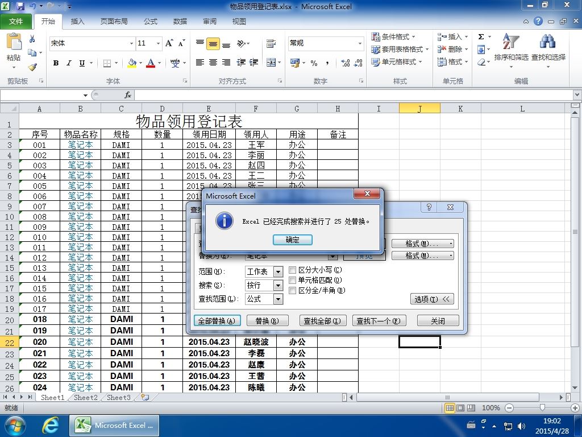Click the Increase Decimal icon
Screen dimensions: 582x437
coord(345,63)
